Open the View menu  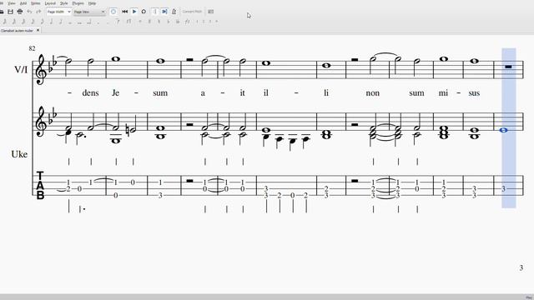(x=12, y=3)
